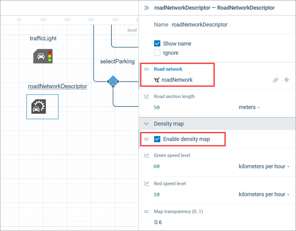Click the edit road network pencil icon

click(x=275, y=80)
